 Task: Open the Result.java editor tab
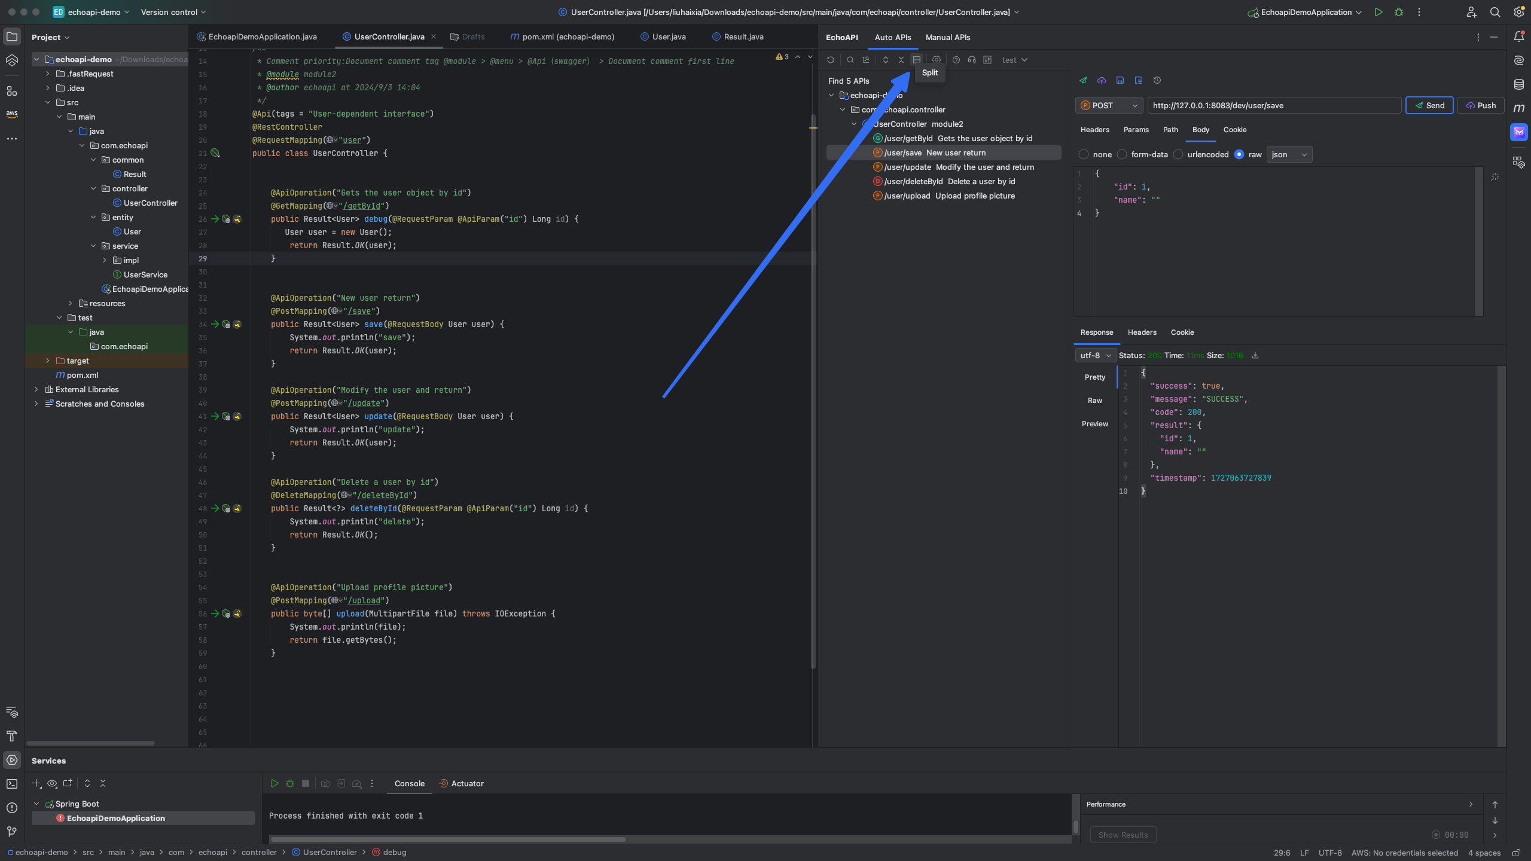[738, 36]
